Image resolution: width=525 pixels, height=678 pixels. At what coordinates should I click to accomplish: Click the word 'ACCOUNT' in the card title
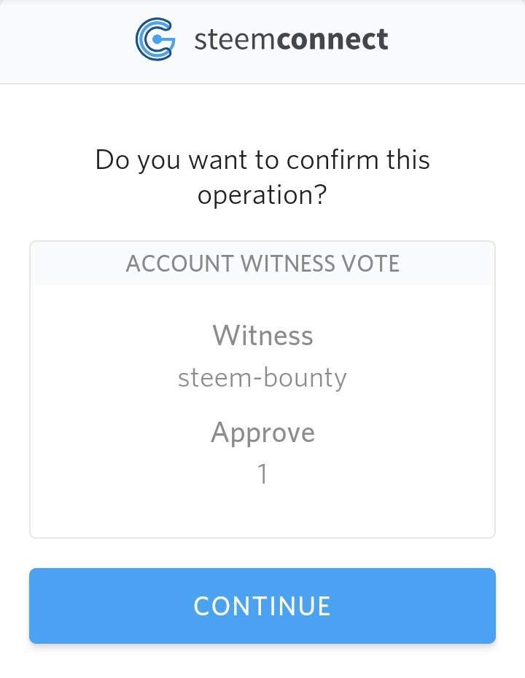tap(179, 264)
